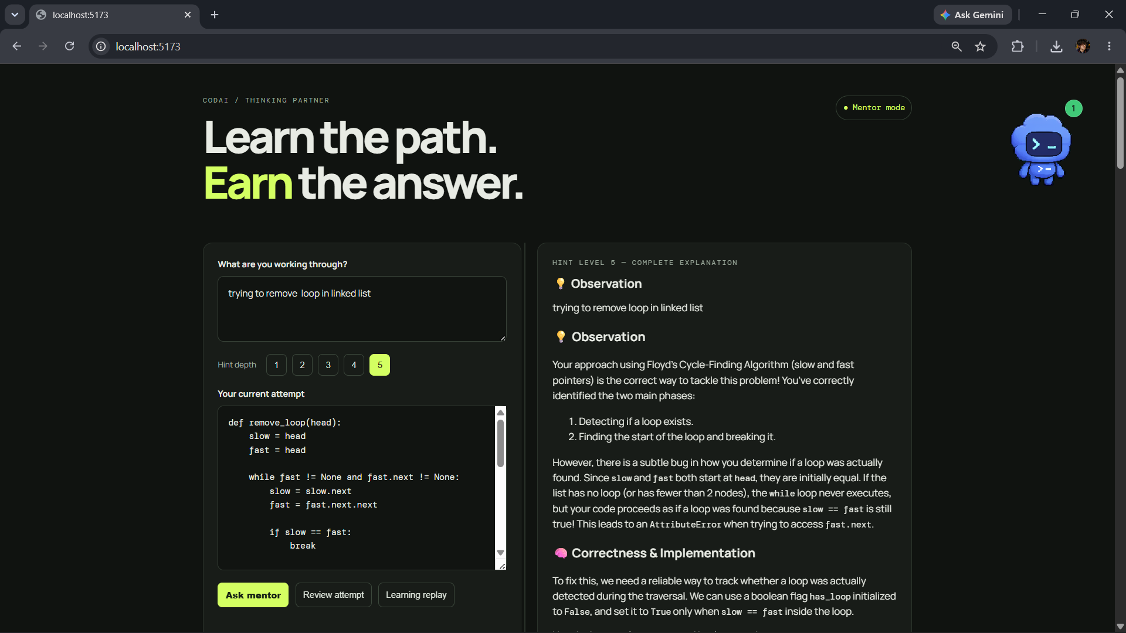Close the localhost:5173 tab
This screenshot has width=1126, height=633.
188,15
